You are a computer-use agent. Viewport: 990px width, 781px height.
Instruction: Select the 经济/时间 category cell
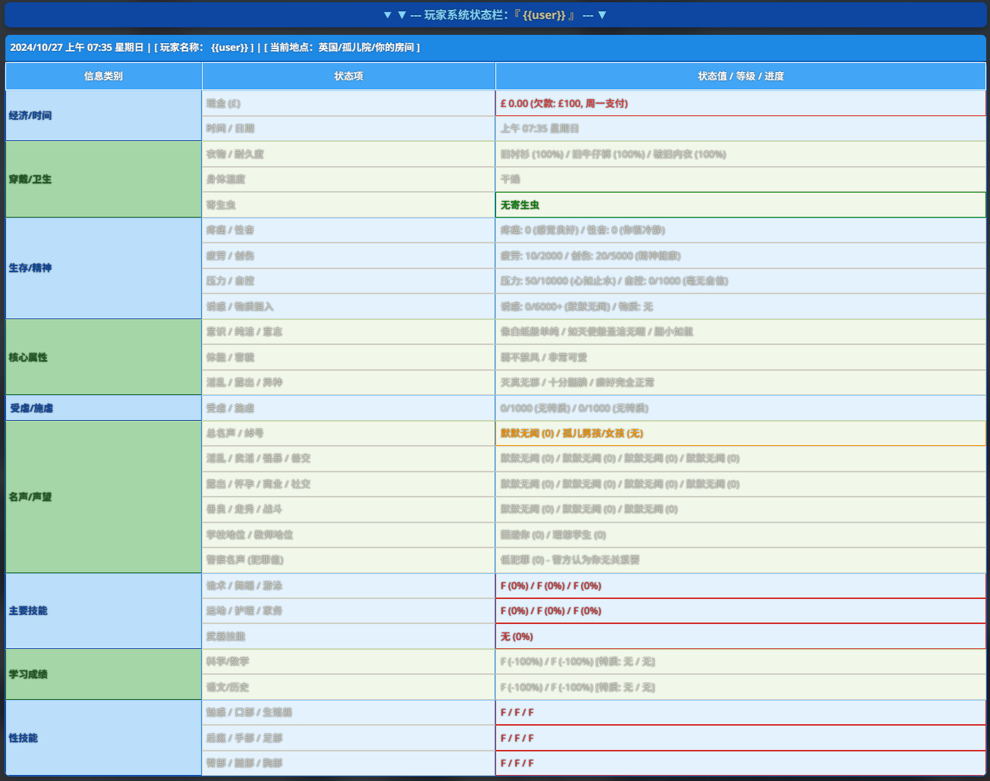[103, 116]
